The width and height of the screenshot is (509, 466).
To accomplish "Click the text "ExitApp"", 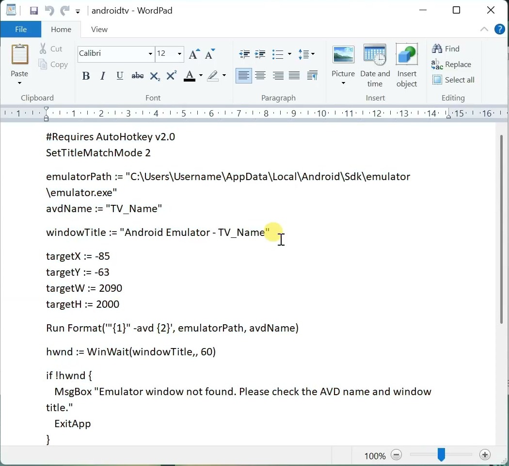I will click(73, 424).
